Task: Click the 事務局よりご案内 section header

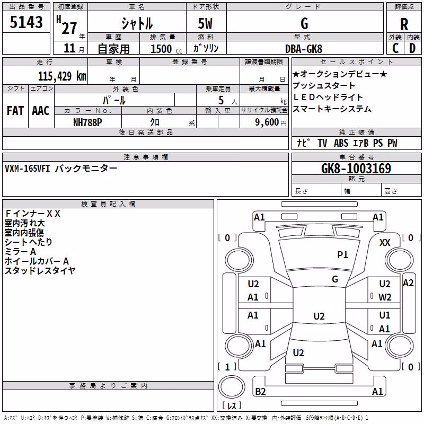Action: (108, 386)
